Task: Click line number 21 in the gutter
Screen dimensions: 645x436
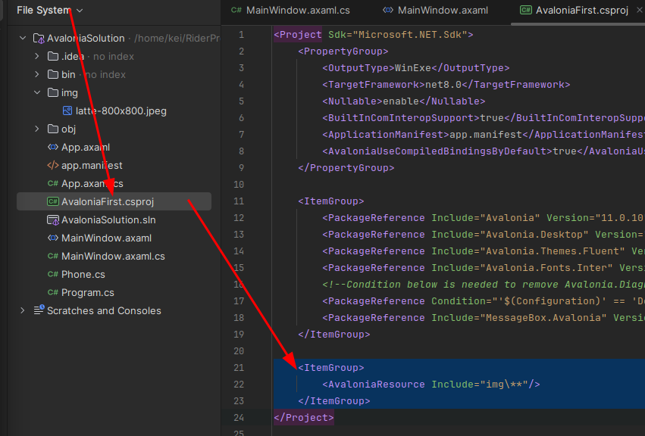Action: (x=240, y=368)
